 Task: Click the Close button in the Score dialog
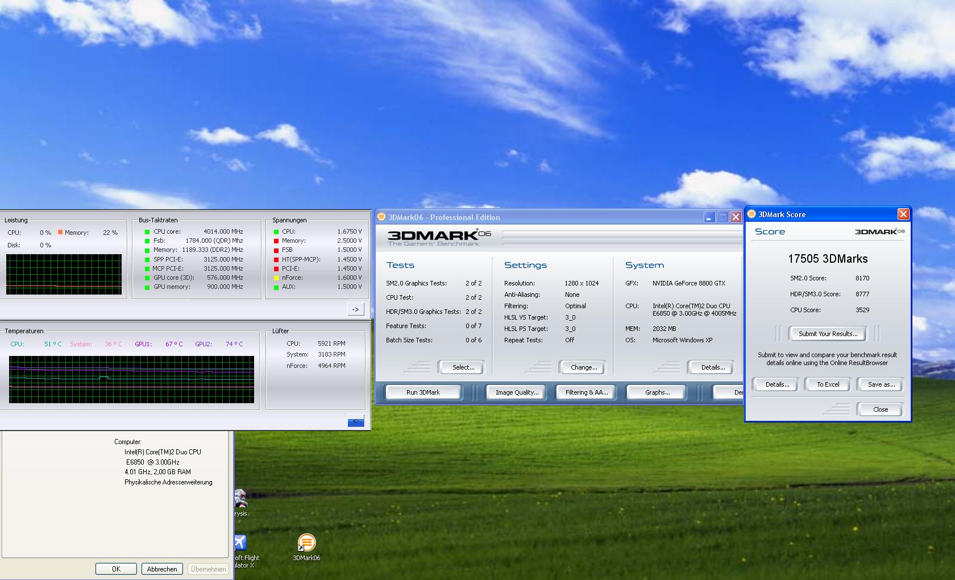point(880,409)
